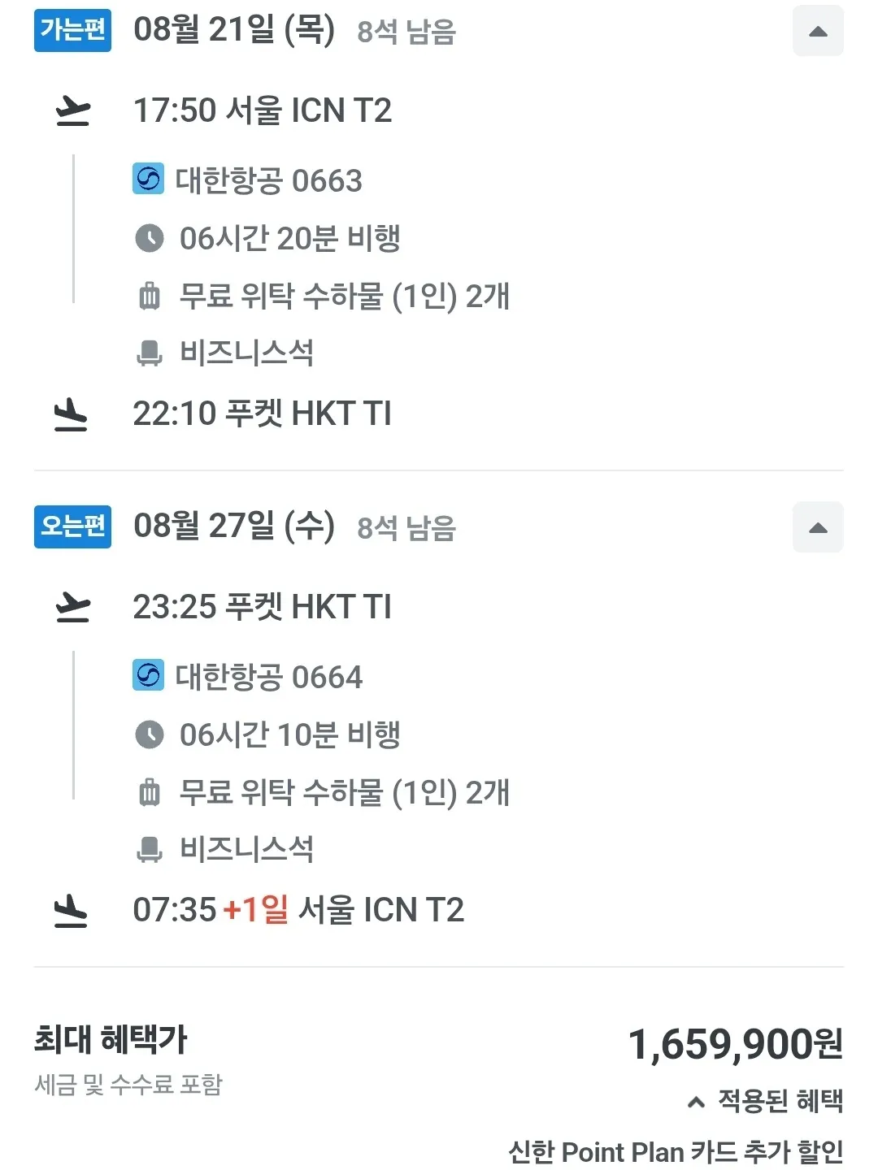
Task: Click the outbound arrival landing icon at 22:10
Action: [71, 414]
